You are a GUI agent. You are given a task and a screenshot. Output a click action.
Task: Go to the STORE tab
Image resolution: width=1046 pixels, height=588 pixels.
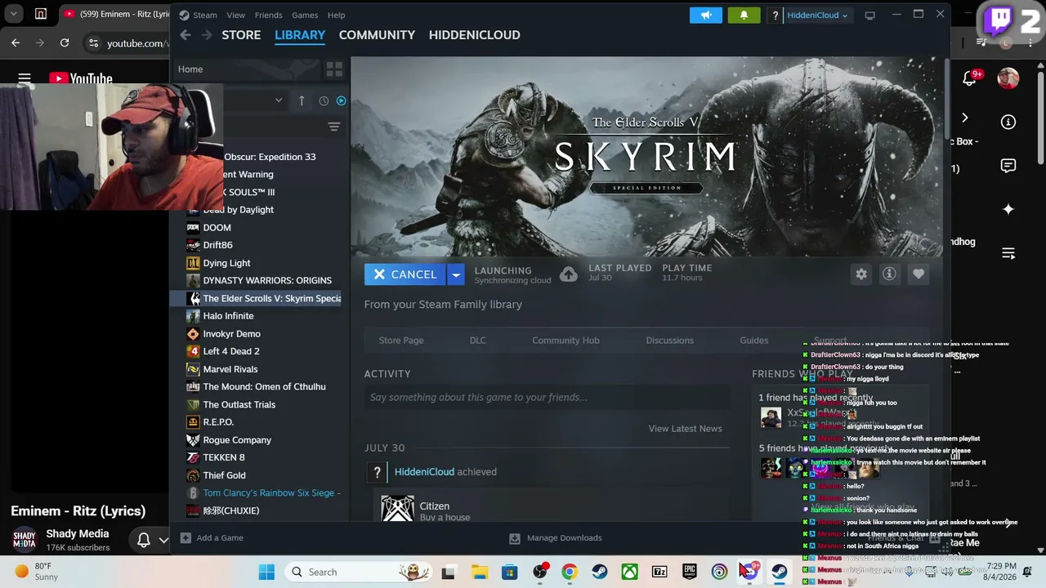pyautogui.click(x=241, y=35)
